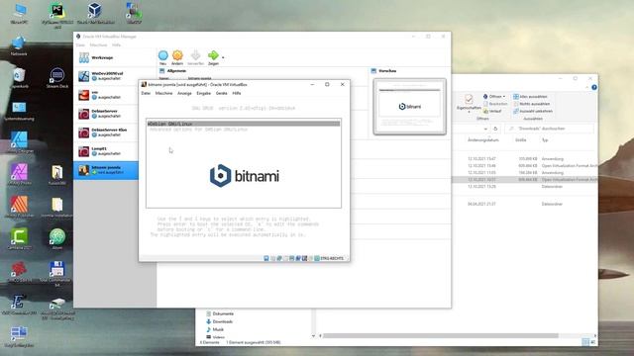Open Maschine menu in the VM window

(163, 93)
